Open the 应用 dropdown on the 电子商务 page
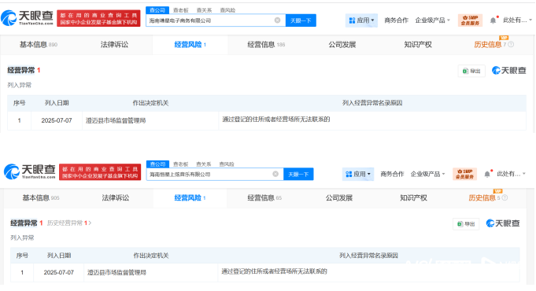 (361, 20)
